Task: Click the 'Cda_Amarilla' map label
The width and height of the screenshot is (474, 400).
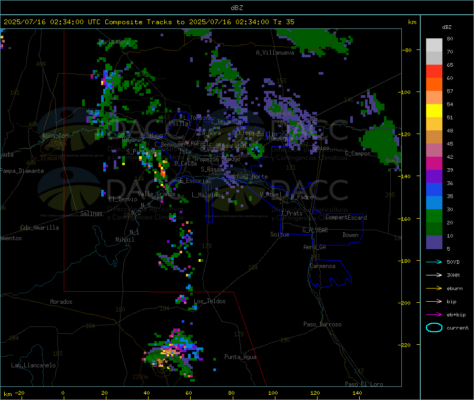Action: [x=39, y=228]
